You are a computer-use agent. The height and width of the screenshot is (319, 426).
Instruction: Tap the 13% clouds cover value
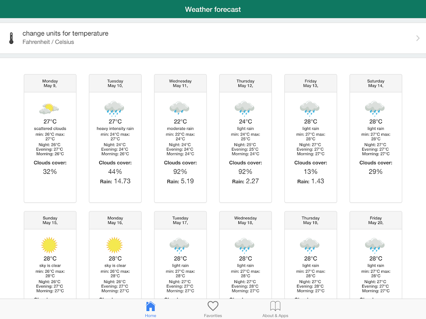click(x=311, y=172)
